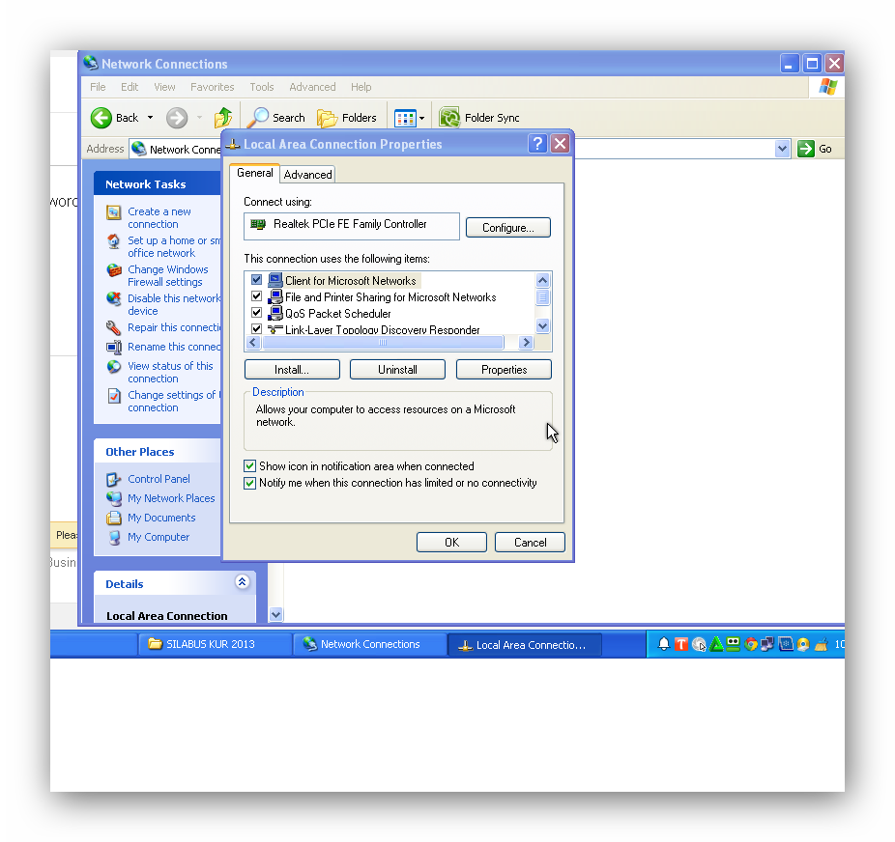Screen dimensions: 895x842
Task: Click the Chrome icon in system tray
Action: coord(751,644)
